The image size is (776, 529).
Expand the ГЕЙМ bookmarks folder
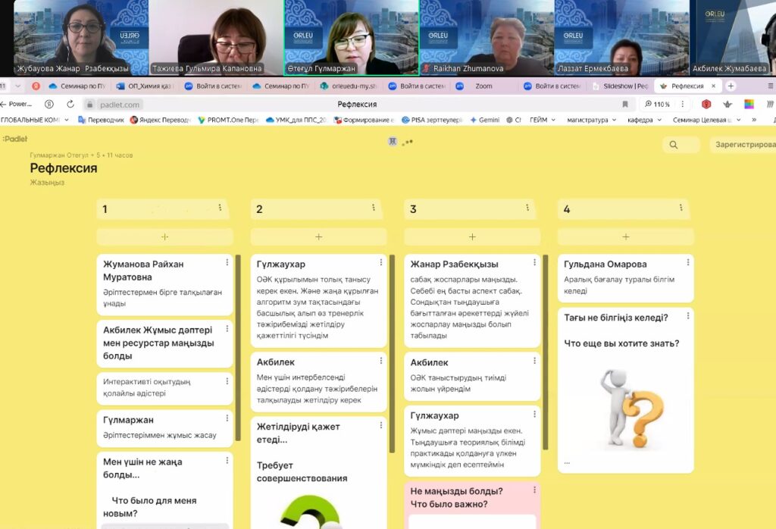[543, 120]
